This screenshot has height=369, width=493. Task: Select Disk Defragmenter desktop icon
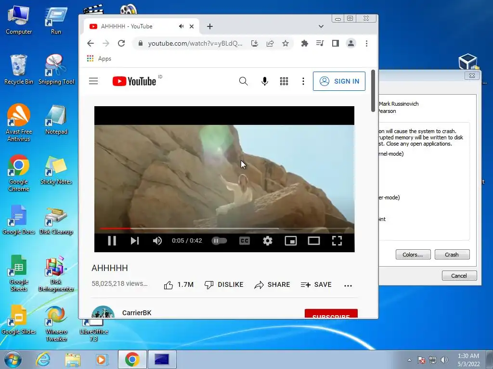(x=56, y=274)
